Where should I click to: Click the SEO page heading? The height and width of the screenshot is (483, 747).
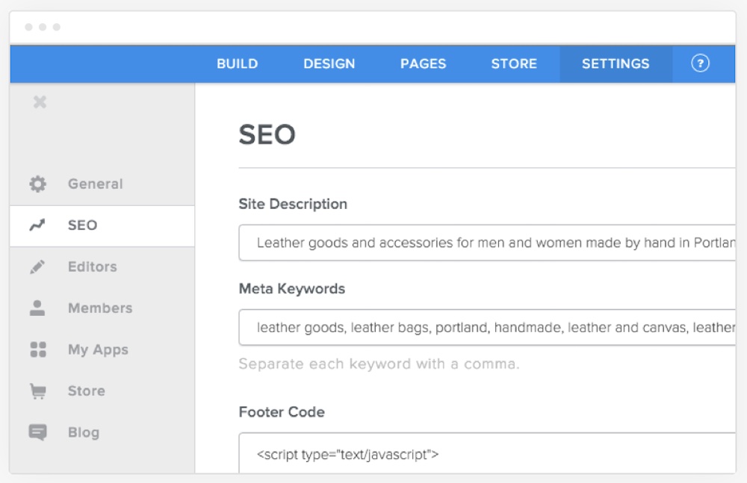(267, 134)
